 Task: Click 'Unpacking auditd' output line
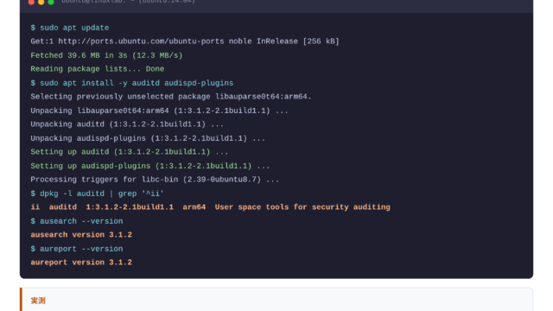point(127,124)
